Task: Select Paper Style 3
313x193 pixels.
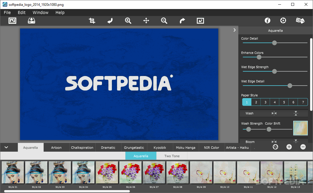Action: tap(265, 102)
